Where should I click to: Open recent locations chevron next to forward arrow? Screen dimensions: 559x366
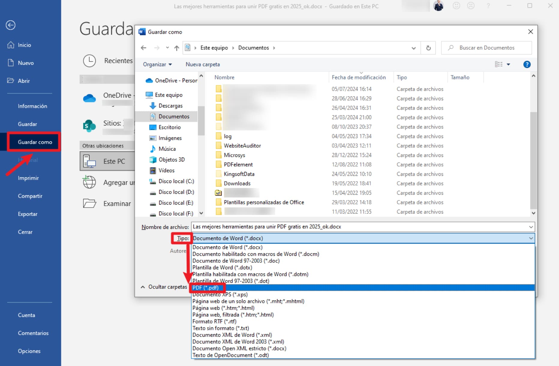coord(167,48)
